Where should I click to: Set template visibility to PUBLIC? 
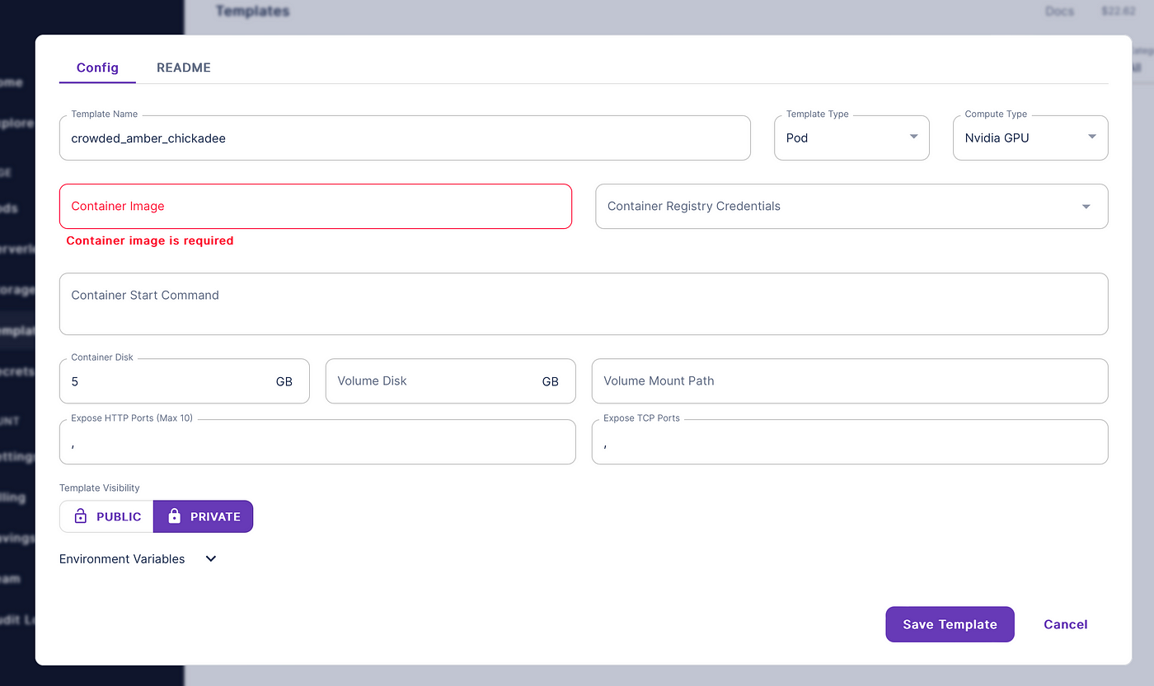pyautogui.click(x=106, y=516)
